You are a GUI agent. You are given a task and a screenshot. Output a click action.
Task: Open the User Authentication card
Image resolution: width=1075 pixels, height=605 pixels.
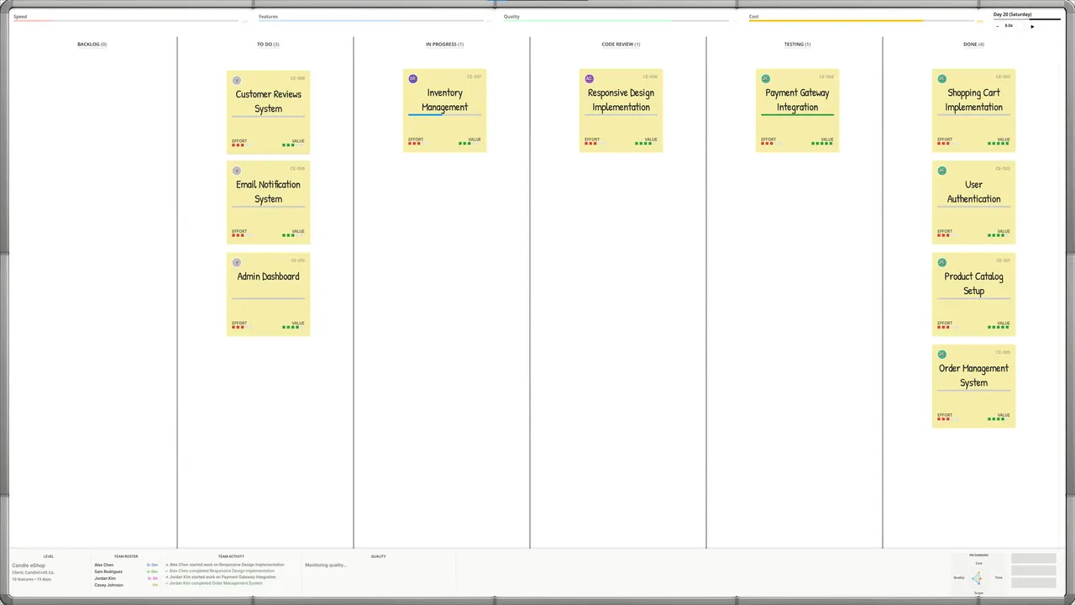click(x=973, y=203)
